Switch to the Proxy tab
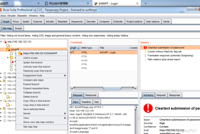The height and width of the screenshot is (134, 200). pos(16,22)
